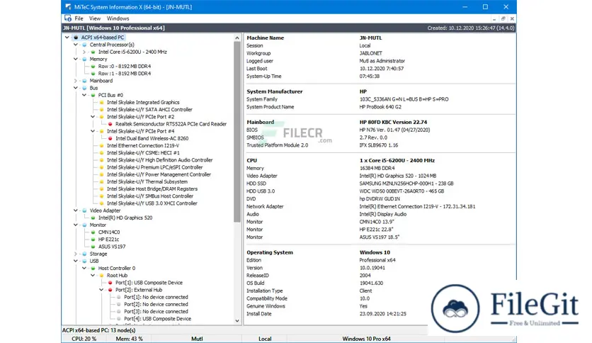Click the SAMSUNG MZNLN256HCHP SSD value
This screenshot has height=343, width=592.
tap(406, 184)
